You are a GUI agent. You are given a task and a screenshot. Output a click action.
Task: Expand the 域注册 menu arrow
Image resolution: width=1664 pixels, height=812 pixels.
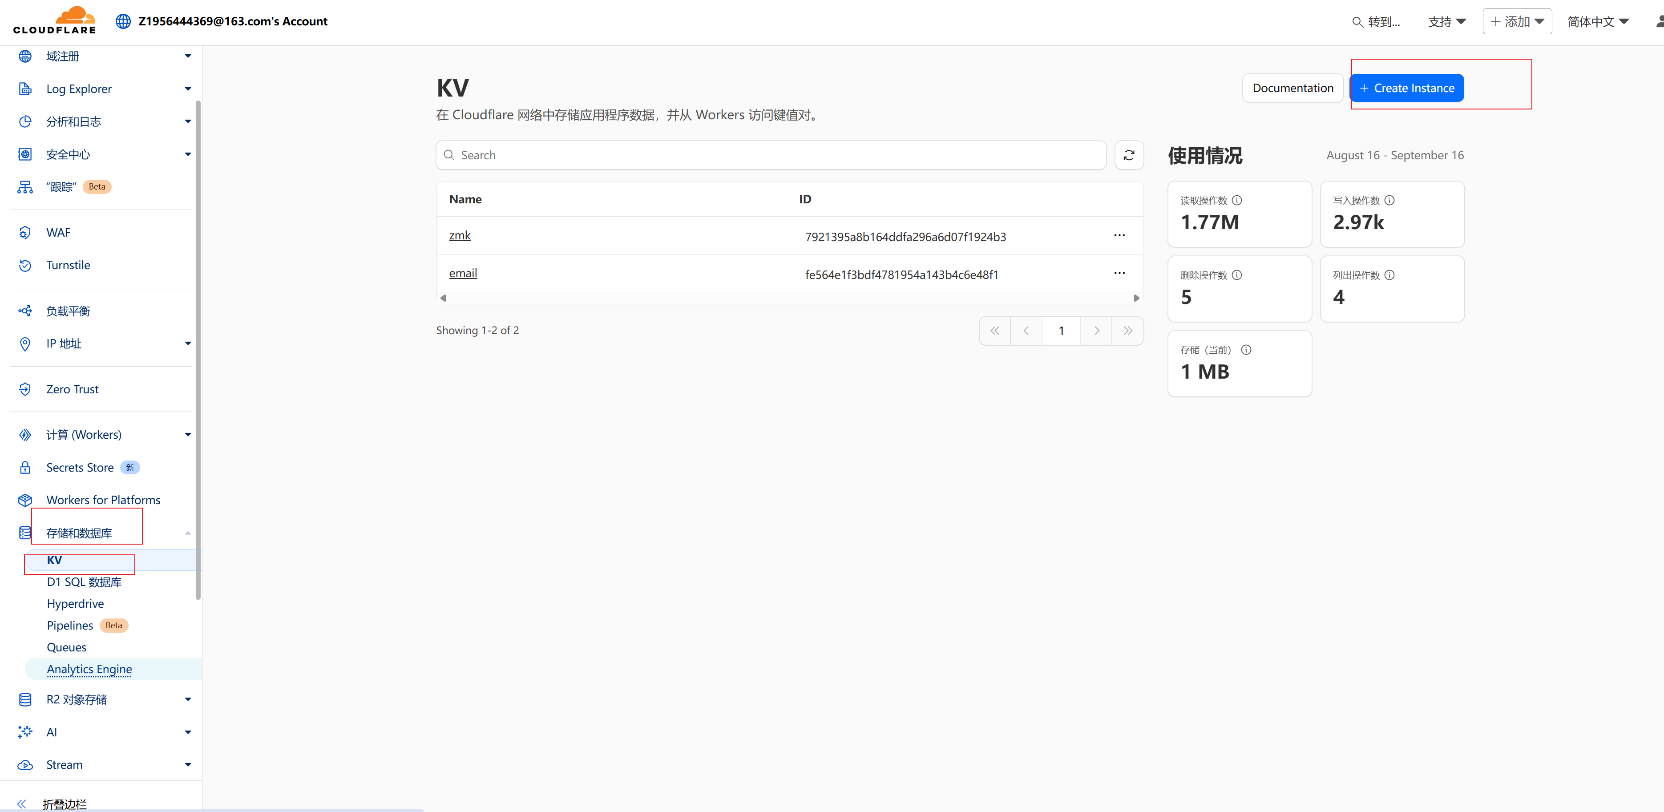(188, 56)
